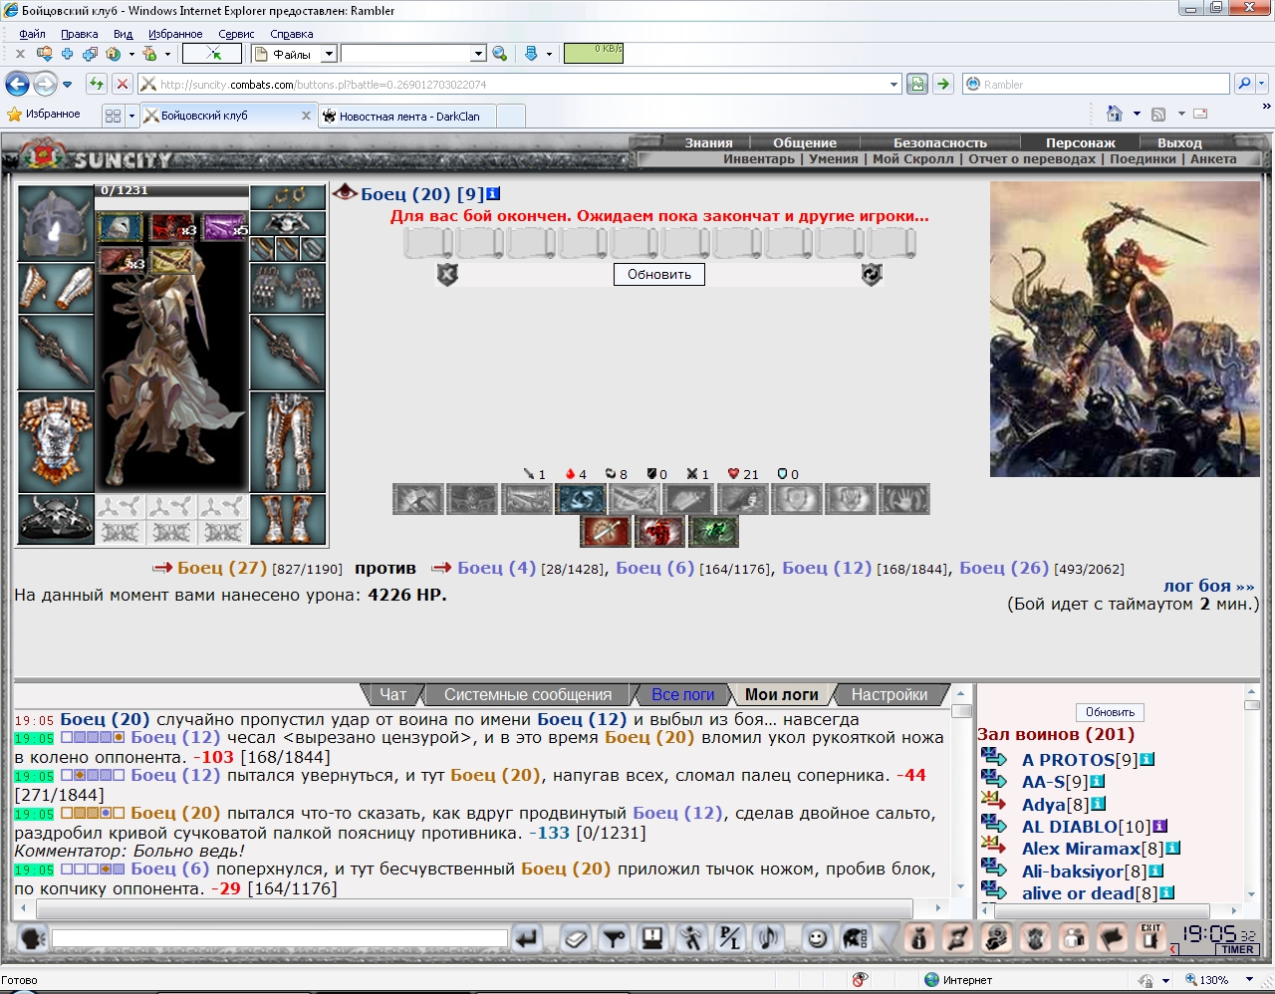This screenshot has height=994, width=1275.
Task: Click the earrings equipment slot
Action: click(288, 197)
